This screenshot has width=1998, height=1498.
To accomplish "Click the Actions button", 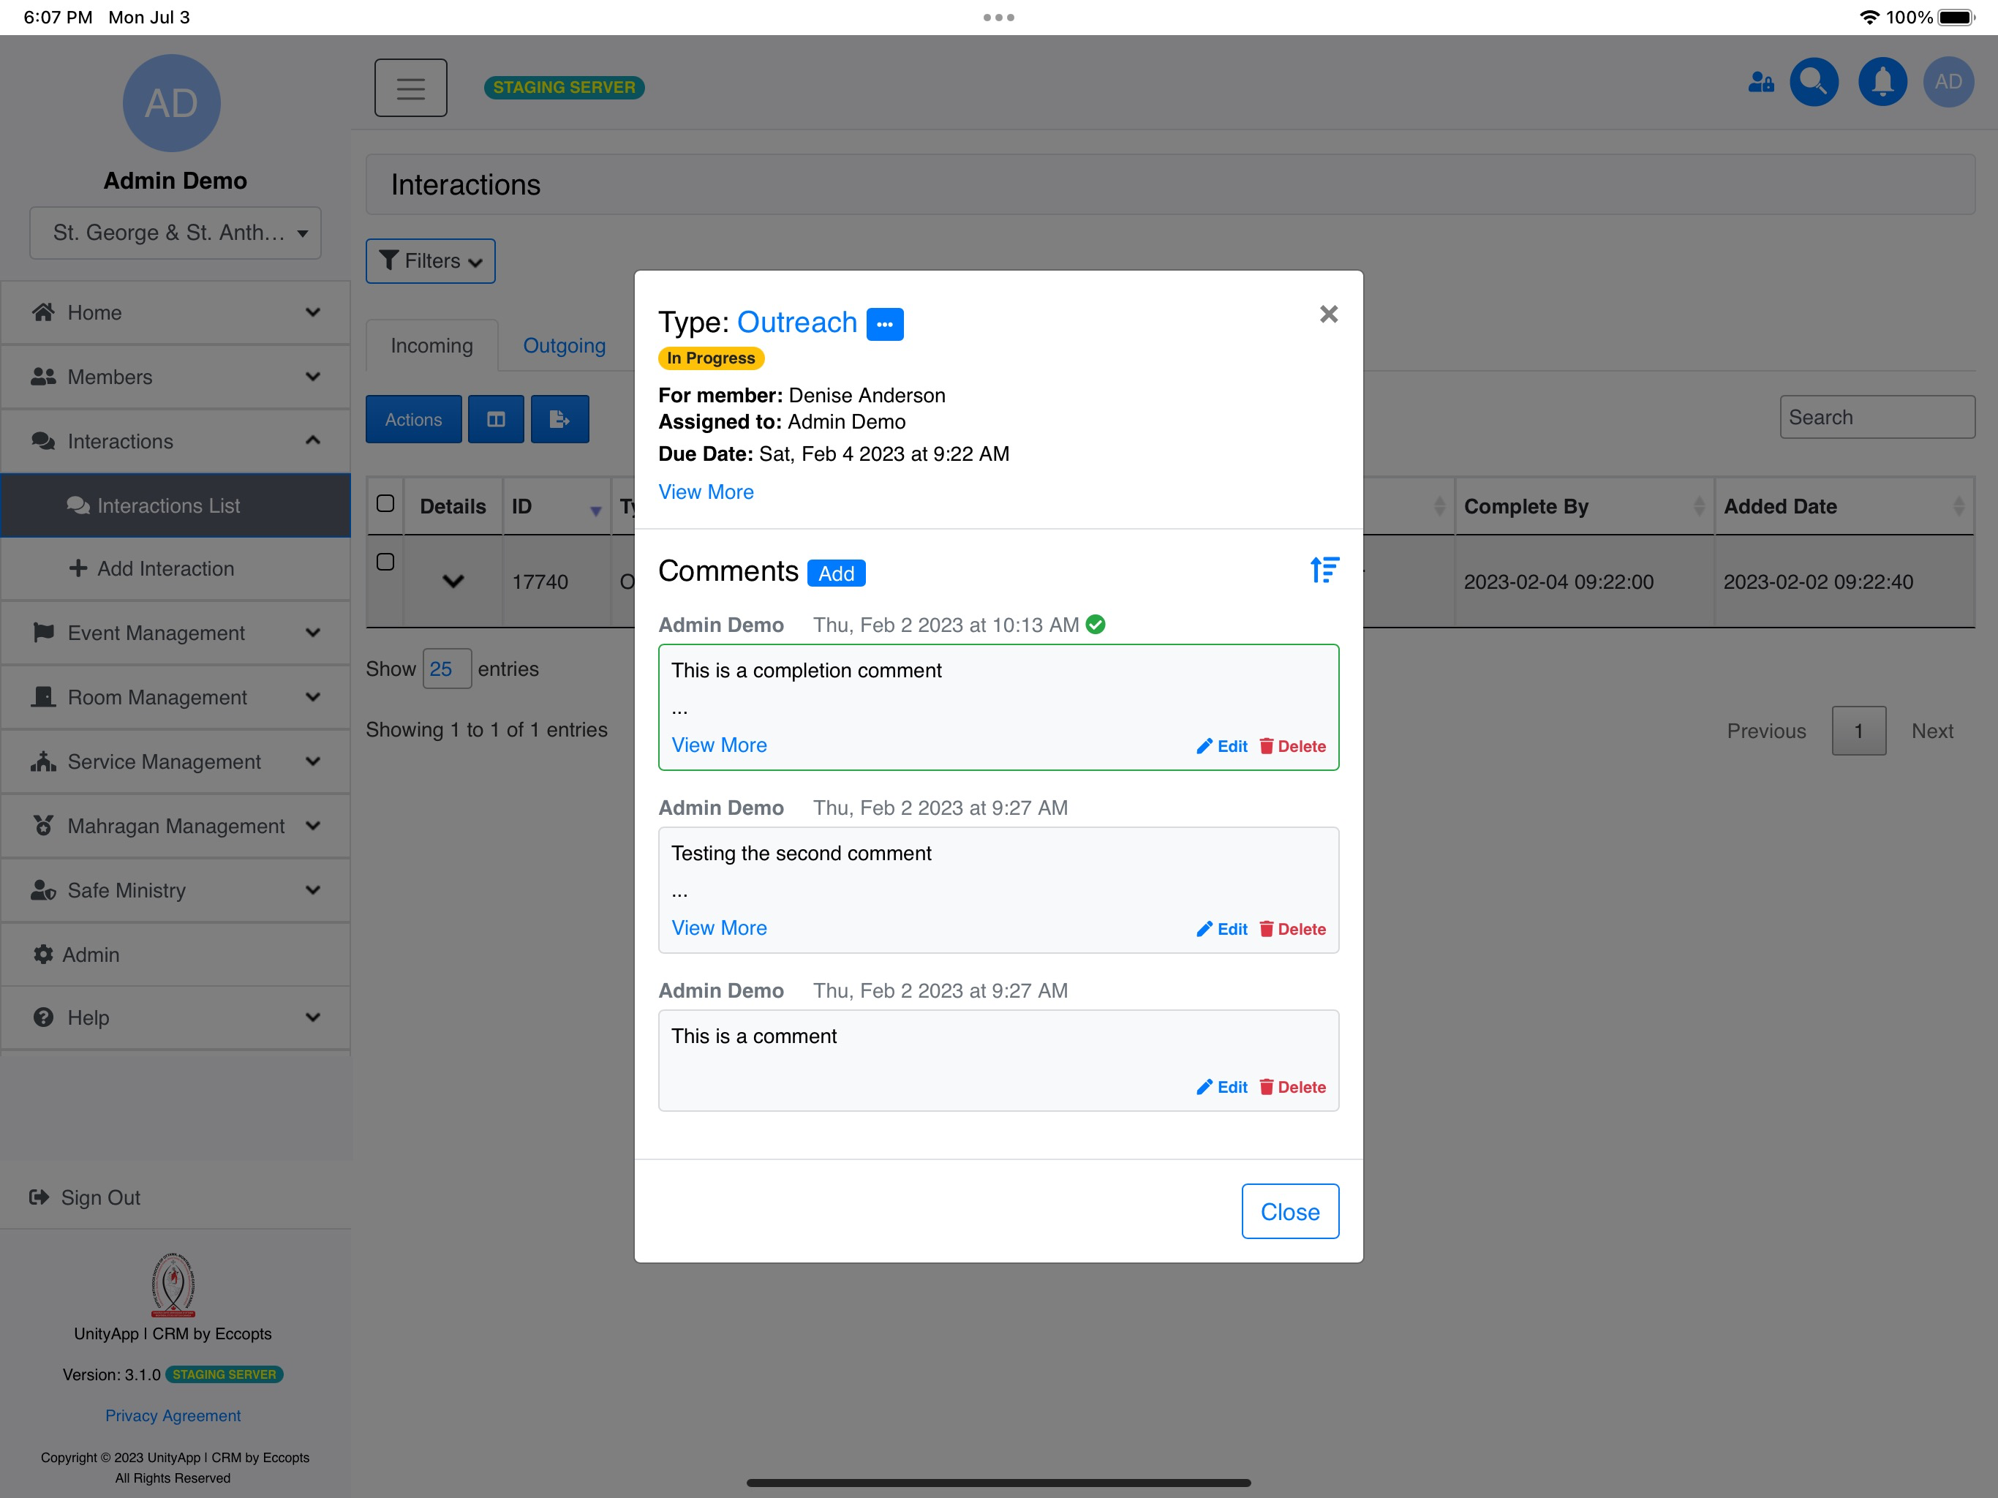I will click(414, 419).
